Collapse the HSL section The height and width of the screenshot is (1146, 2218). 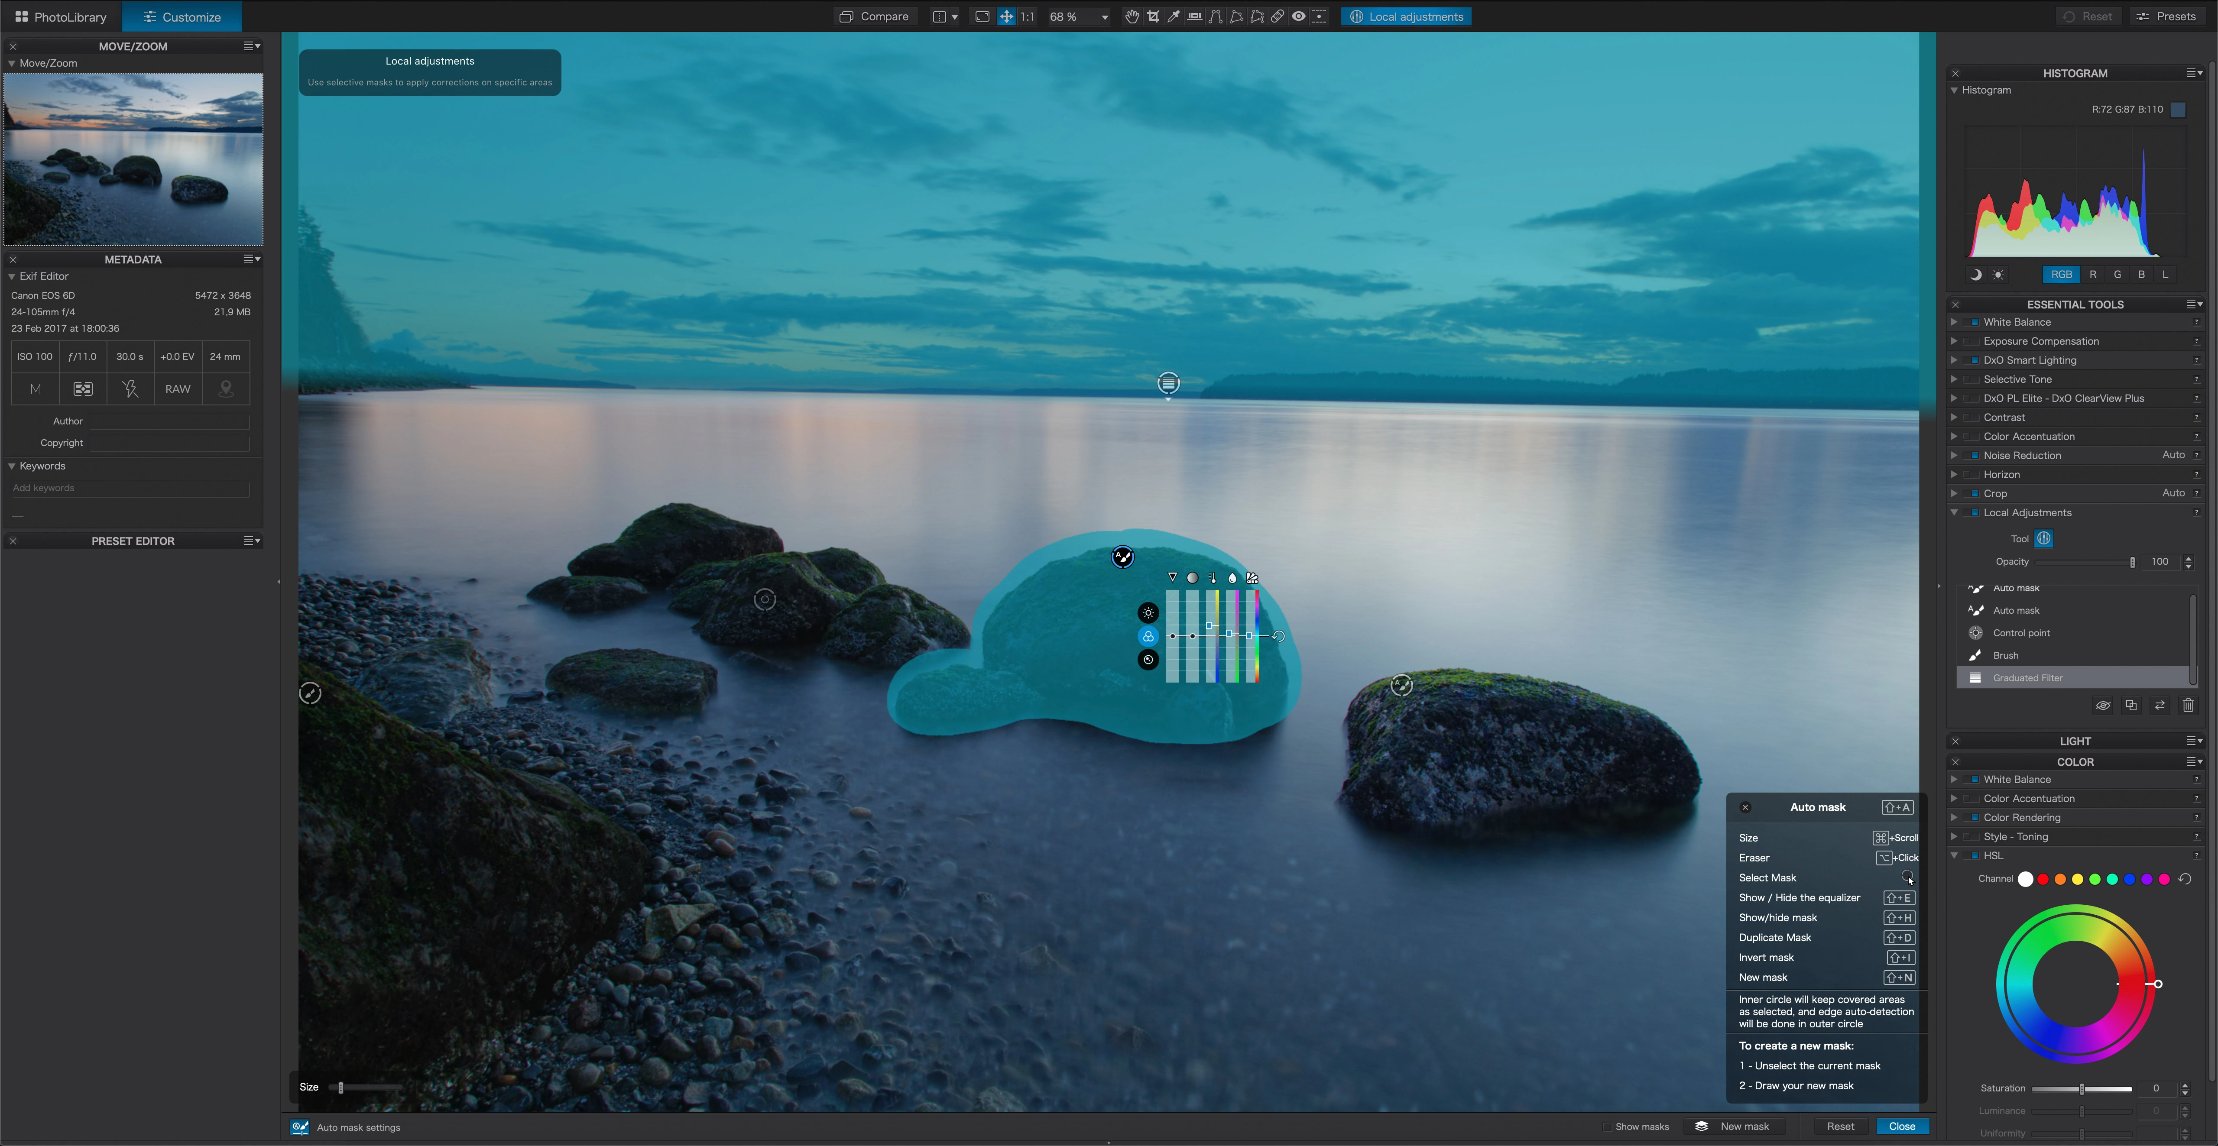(1954, 855)
